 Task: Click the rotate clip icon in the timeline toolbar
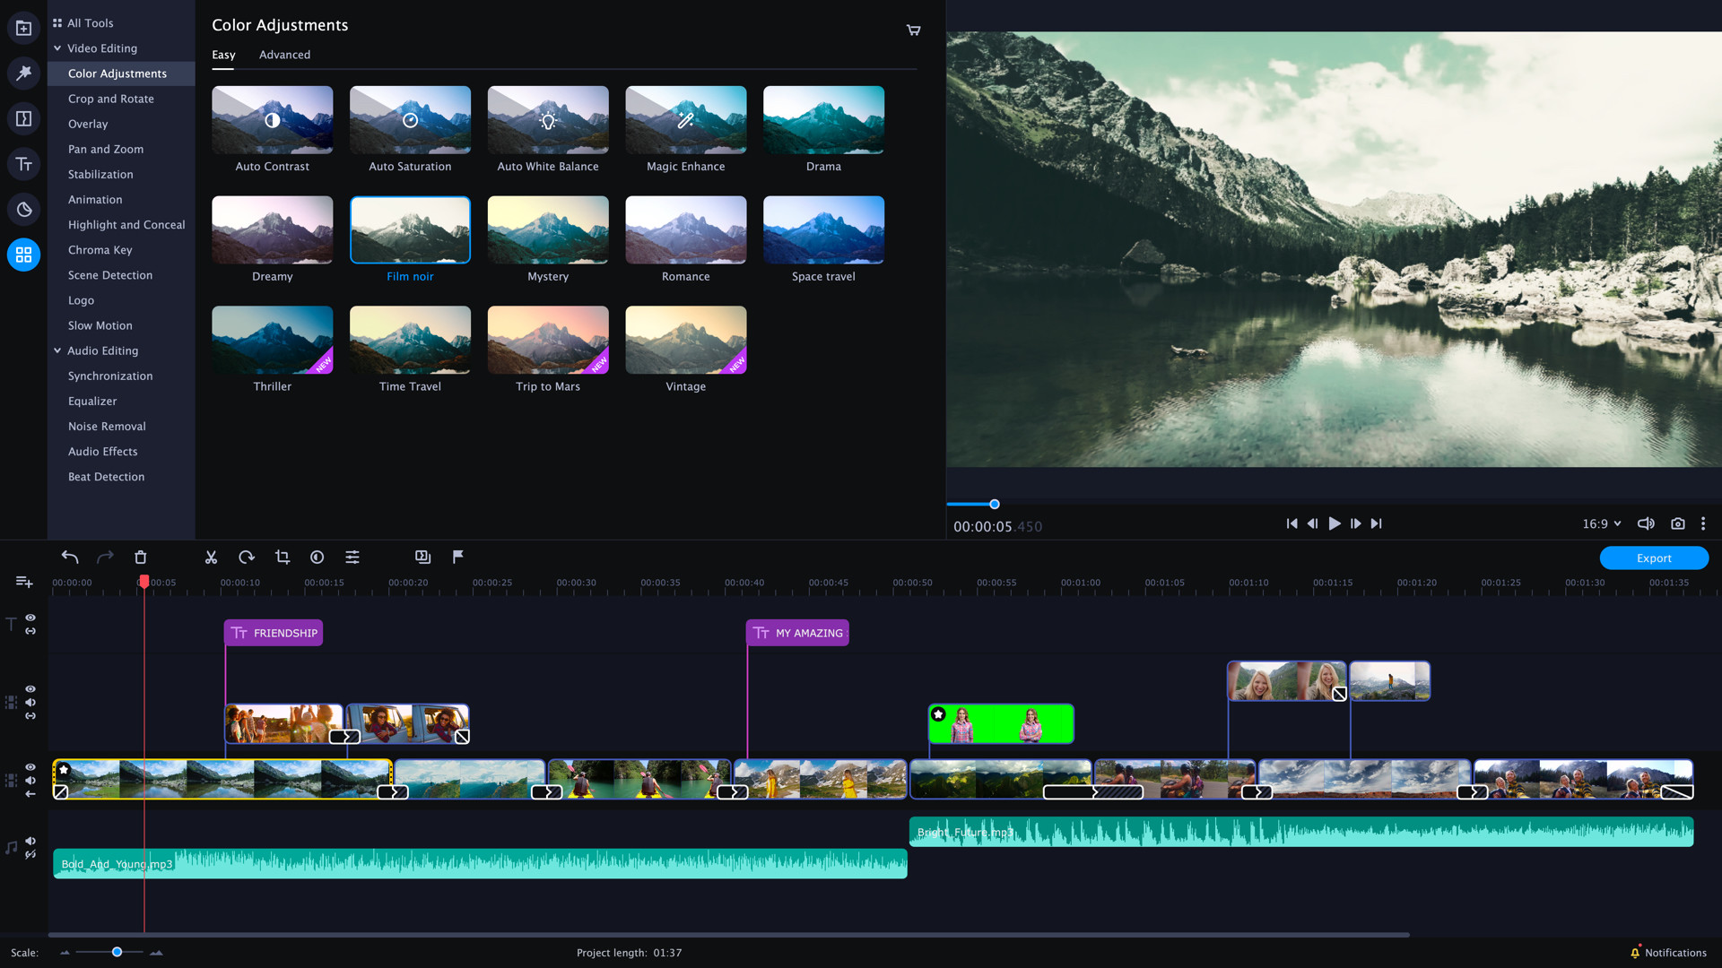tap(247, 557)
